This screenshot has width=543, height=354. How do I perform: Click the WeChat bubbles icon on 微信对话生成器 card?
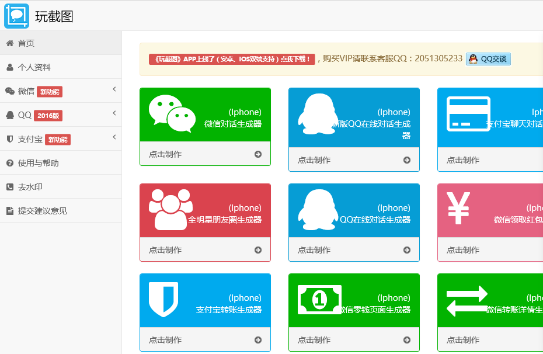172,113
